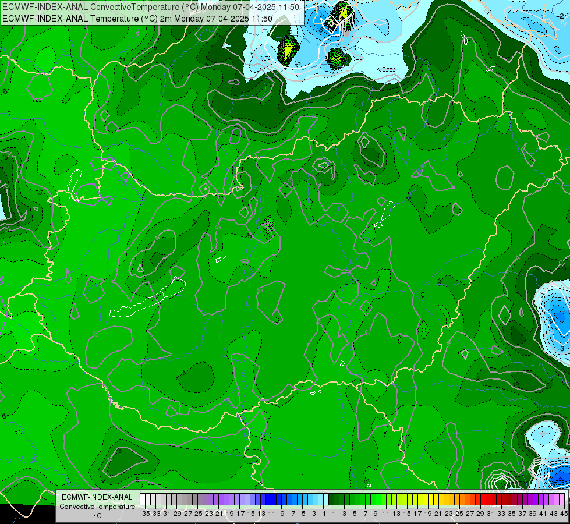The height and width of the screenshot is (524, 570).
Task: Click the Temperature 2m title line
Action: click(x=137, y=19)
